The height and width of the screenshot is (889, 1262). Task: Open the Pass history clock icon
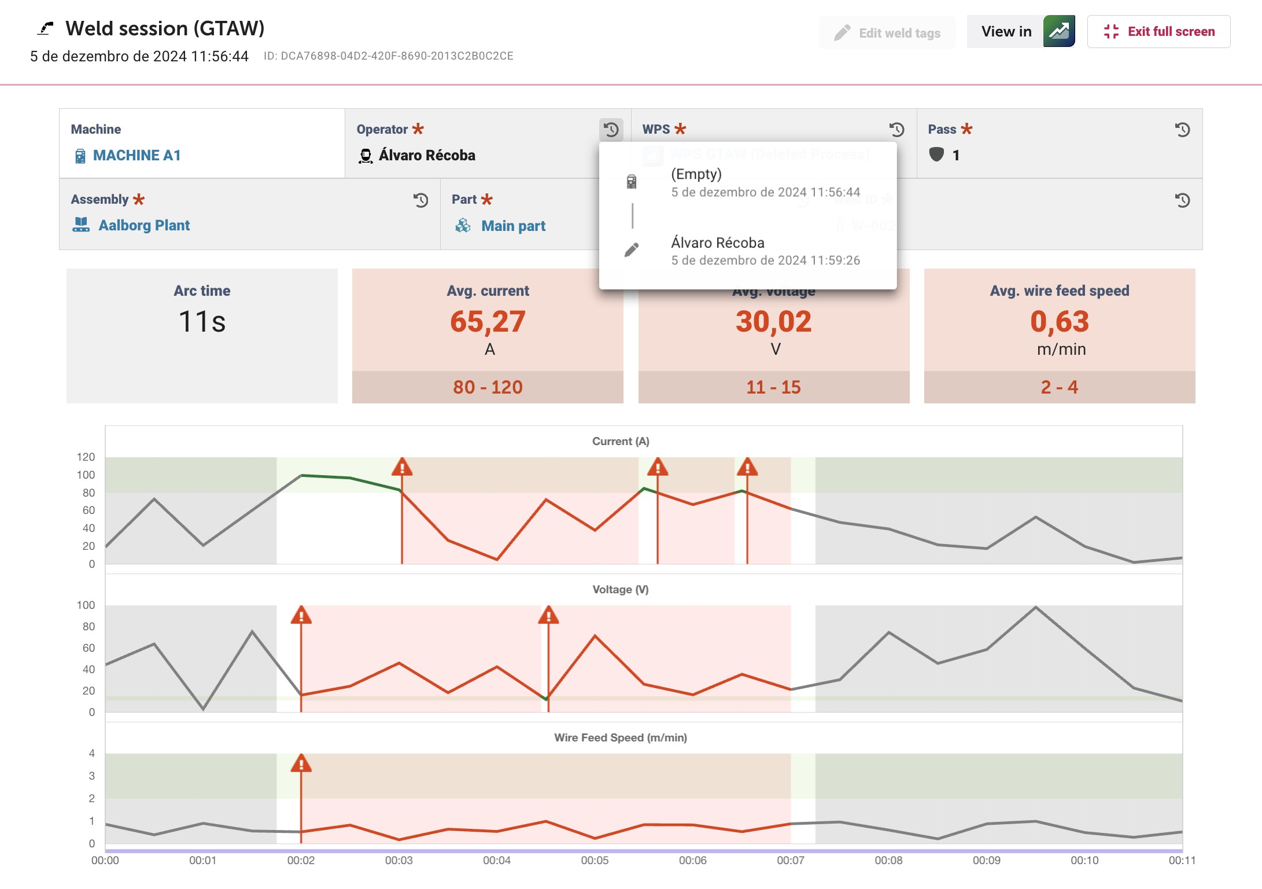coord(1183,130)
